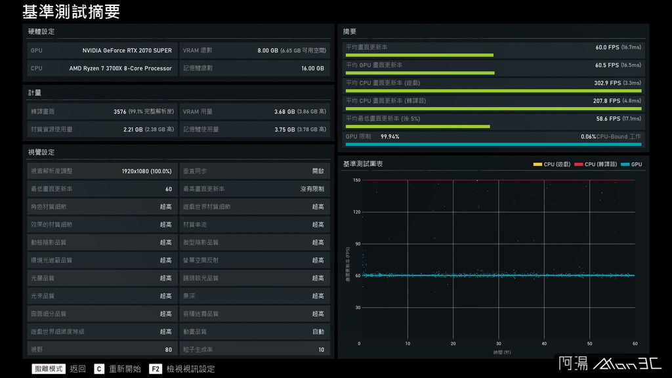The width and height of the screenshot is (672, 378).
Task: Click the 鏡頭眩光品質 row
Action: 255,278
